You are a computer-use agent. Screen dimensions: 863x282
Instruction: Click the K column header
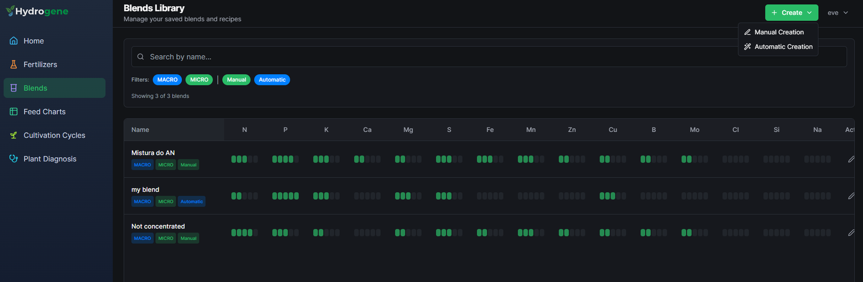[326, 130]
